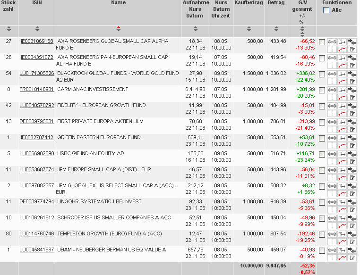Screen dimensions: 360x275
Task: Open chart icon for Lingohr-Systematic-LBB-Invest
Action: (342, 209)
